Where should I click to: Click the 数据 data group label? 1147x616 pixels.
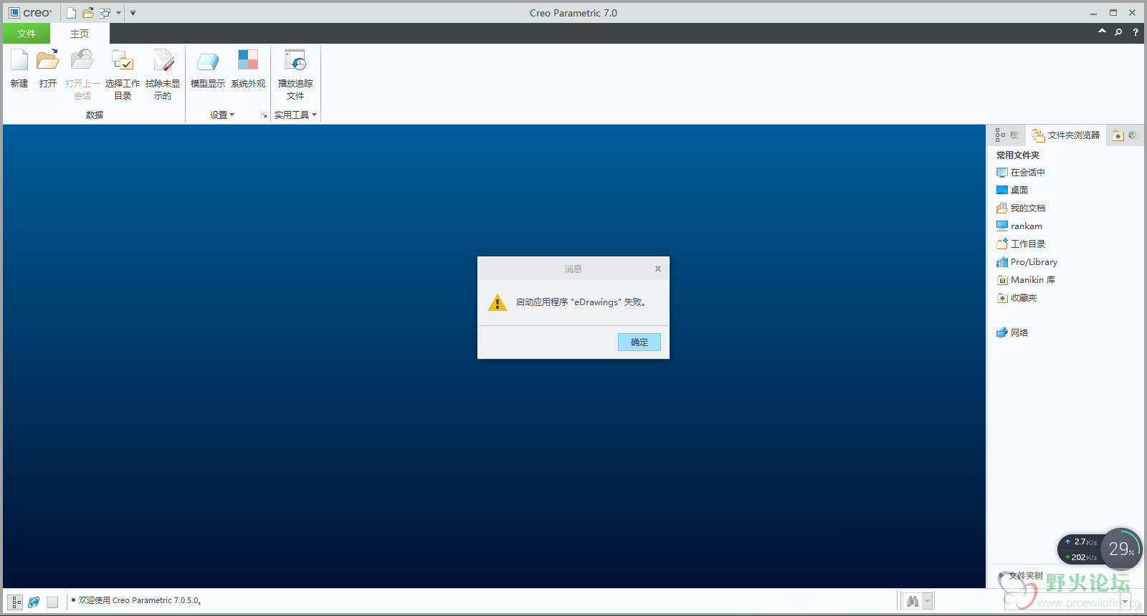[95, 115]
